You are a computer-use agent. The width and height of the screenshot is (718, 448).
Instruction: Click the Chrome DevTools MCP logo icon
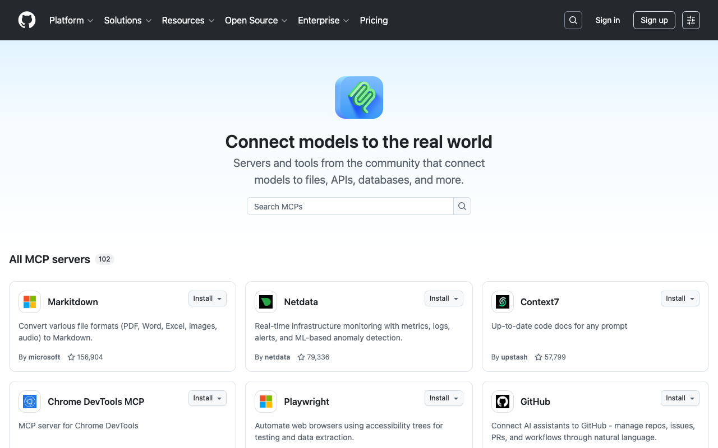pyautogui.click(x=30, y=402)
